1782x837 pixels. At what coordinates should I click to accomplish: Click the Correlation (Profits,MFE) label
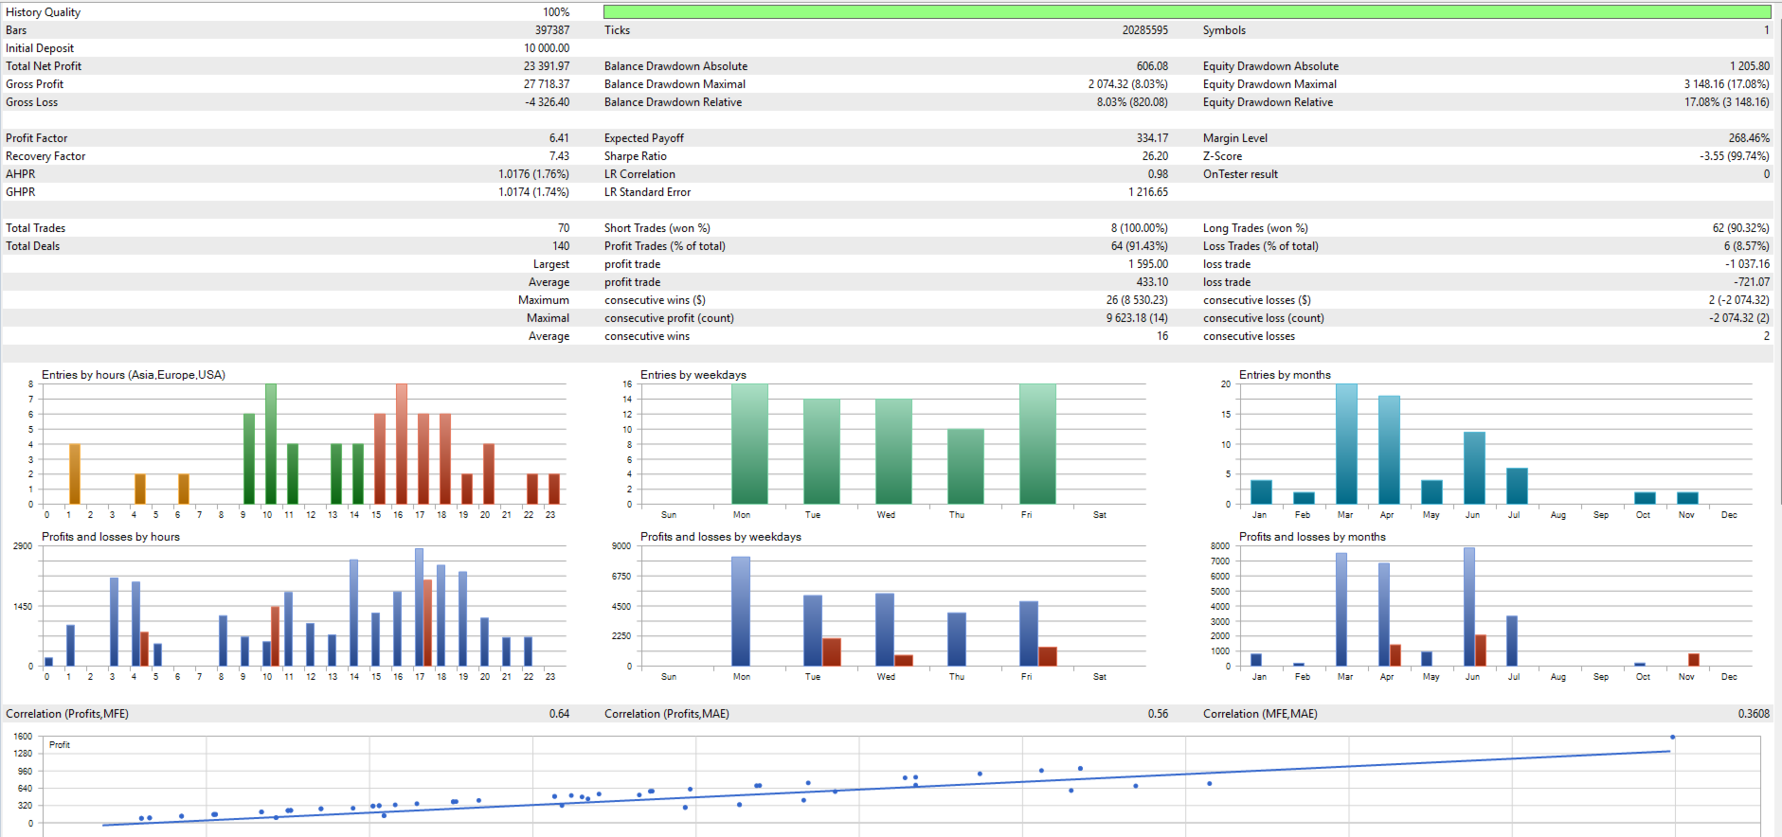pos(67,714)
